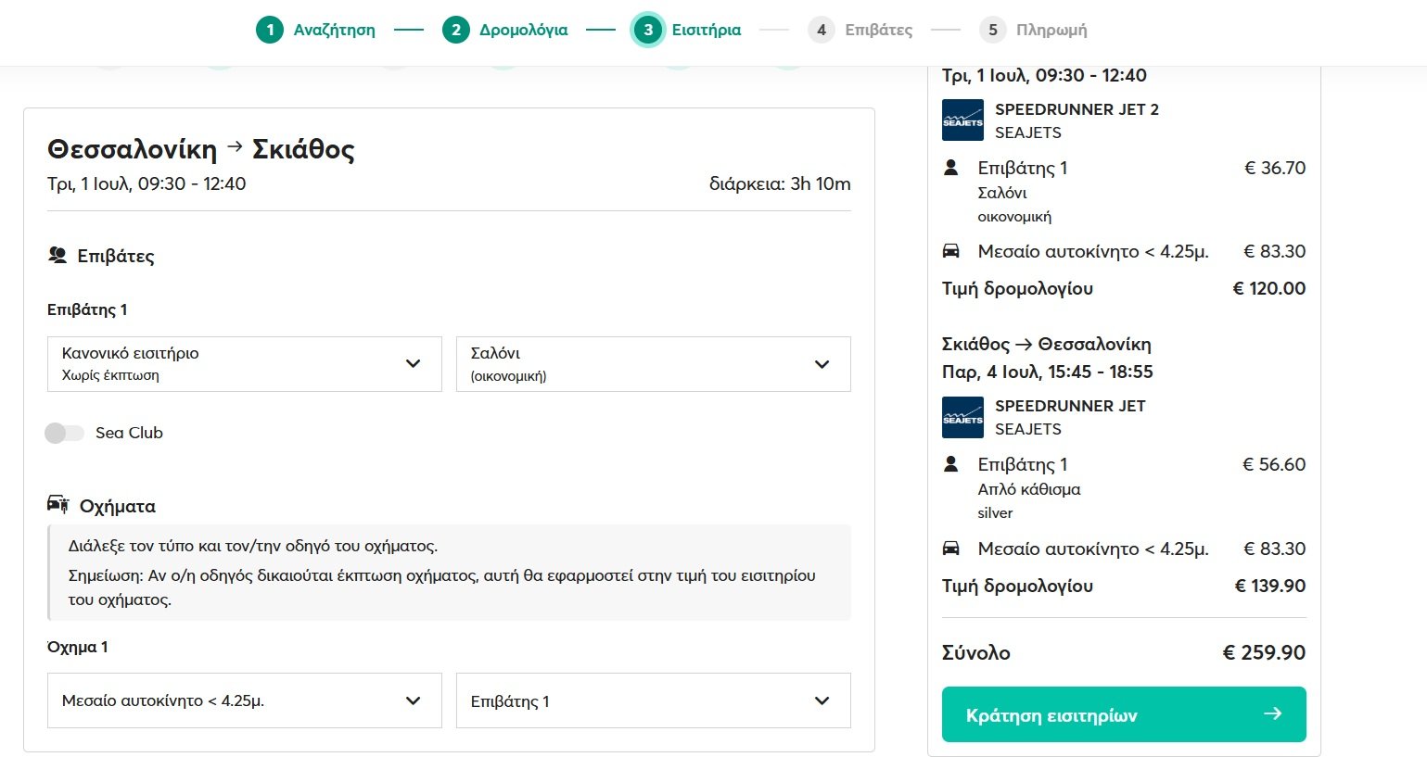Click the Επιβάτες passengers section icon
Screen dimensions: 1427x757
click(x=57, y=255)
